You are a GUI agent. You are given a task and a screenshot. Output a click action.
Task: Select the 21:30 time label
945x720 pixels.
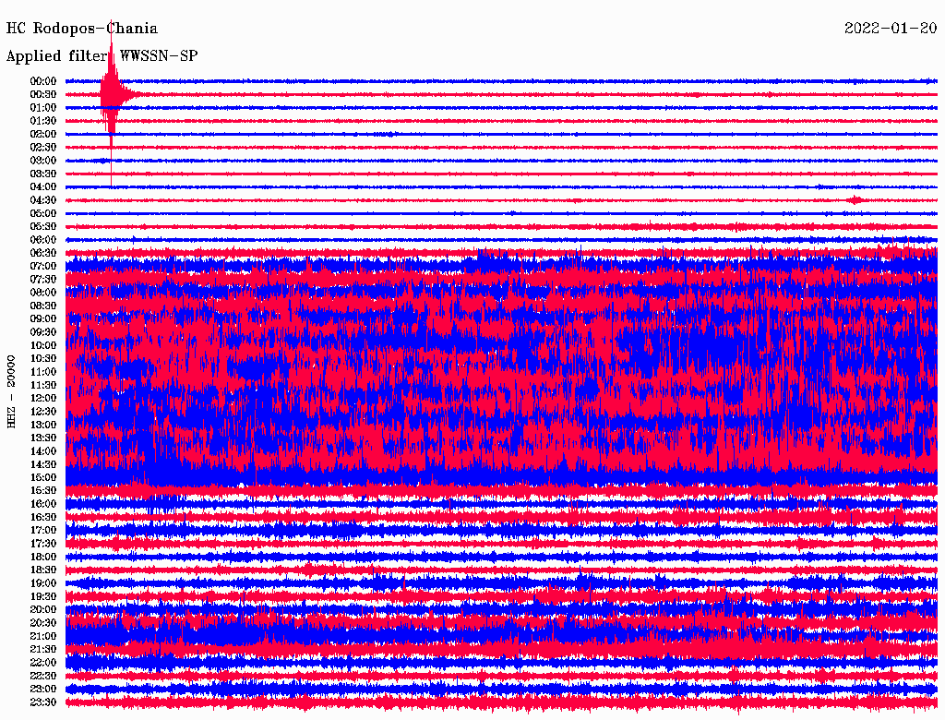(x=43, y=650)
